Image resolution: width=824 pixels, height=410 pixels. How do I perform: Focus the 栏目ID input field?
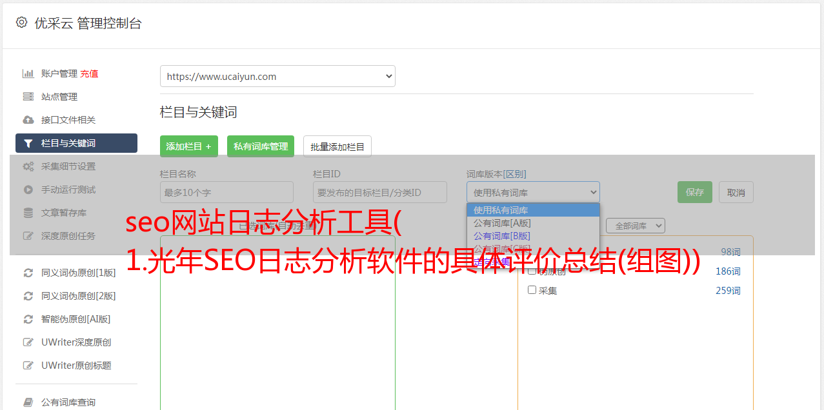[x=380, y=192]
